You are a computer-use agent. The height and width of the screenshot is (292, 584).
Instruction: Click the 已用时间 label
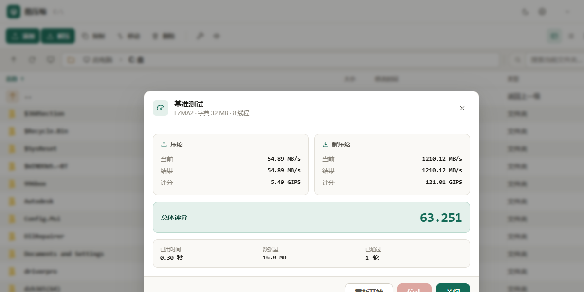pos(170,249)
